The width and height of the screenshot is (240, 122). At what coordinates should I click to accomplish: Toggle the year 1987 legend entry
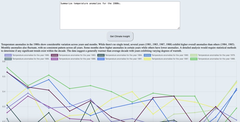pyautogui.click(x=166, y=59)
